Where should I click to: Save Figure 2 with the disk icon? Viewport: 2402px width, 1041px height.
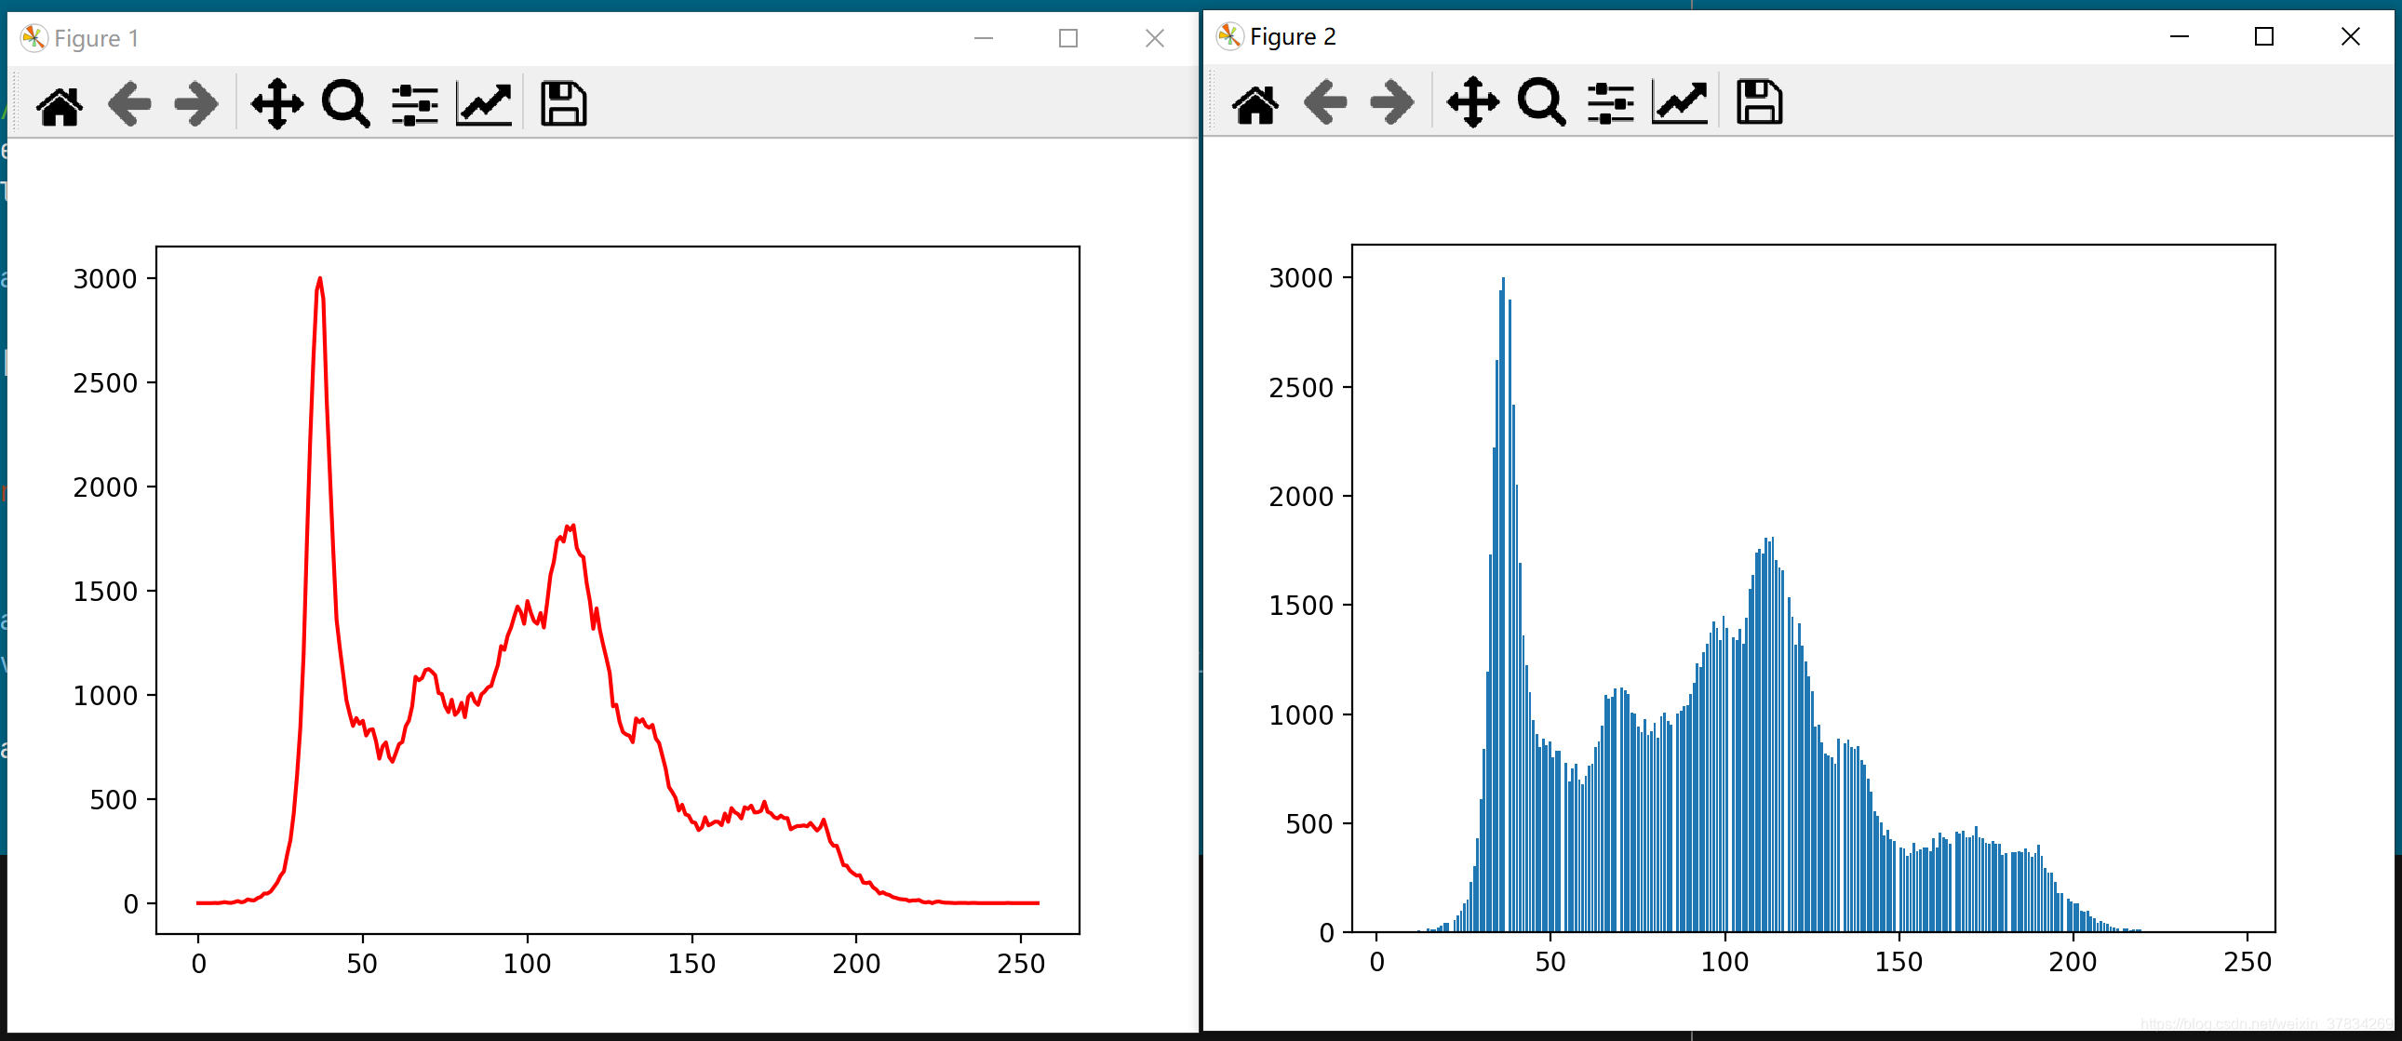point(1760,102)
